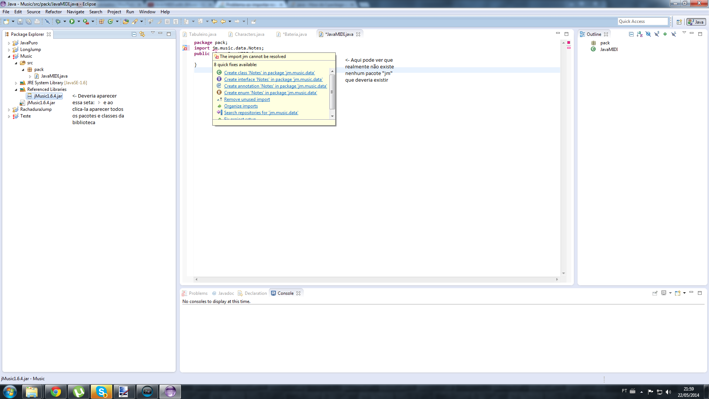Click the Forward navigation arrow icon
Screen dimensions: 709x399
(237, 22)
